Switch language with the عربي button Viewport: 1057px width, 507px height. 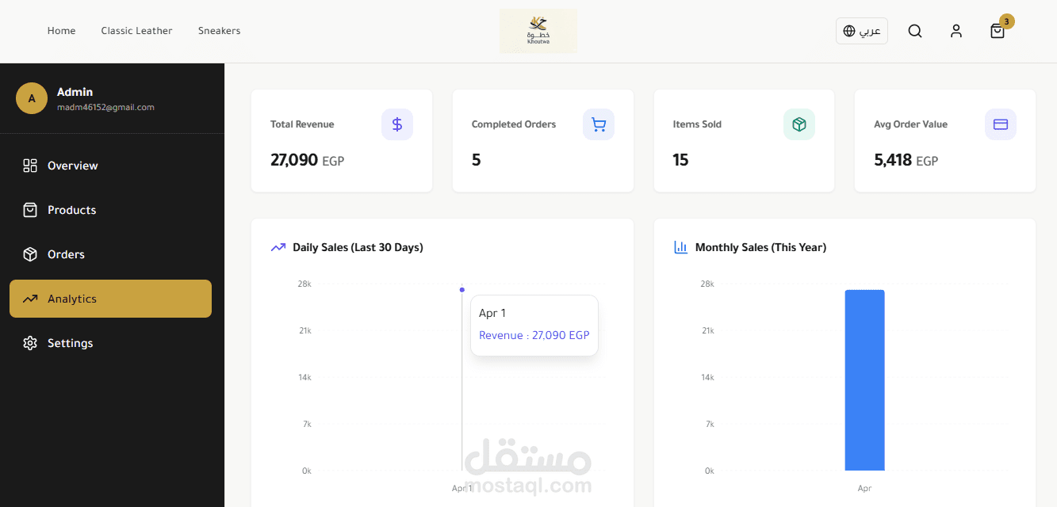[x=862, y=31]
